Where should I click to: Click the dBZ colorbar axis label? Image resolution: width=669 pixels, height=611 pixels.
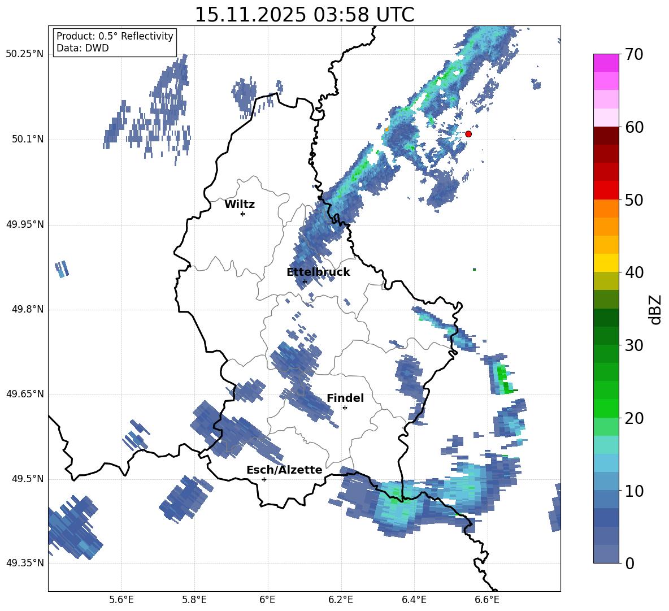point(654,309)
